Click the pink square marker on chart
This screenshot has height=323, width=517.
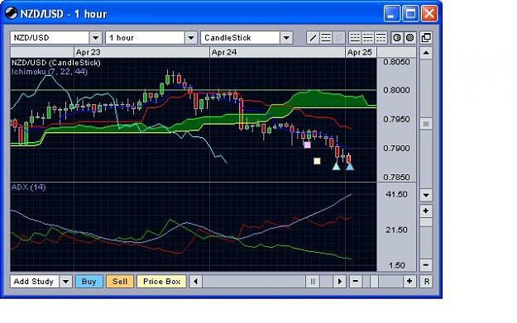click(x=307, y=145)
